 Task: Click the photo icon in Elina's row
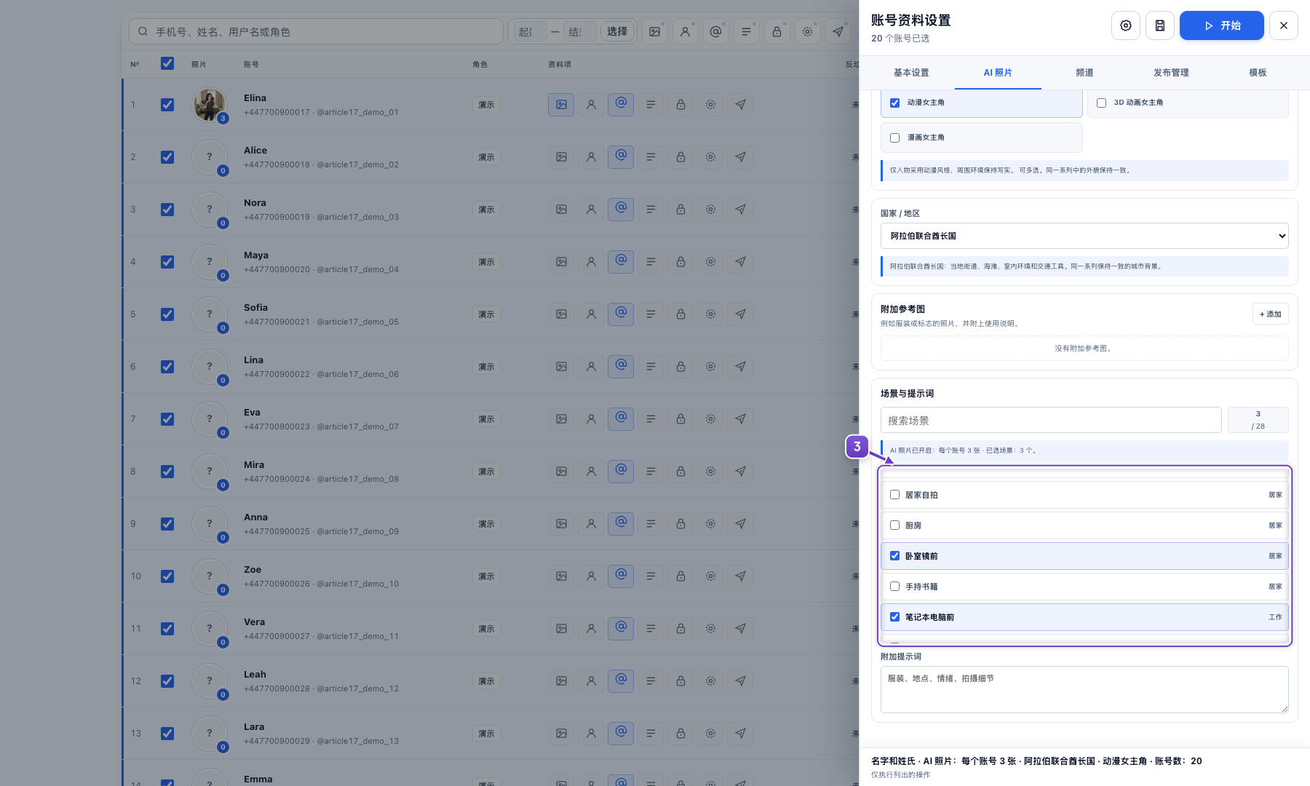click(561, 105)
